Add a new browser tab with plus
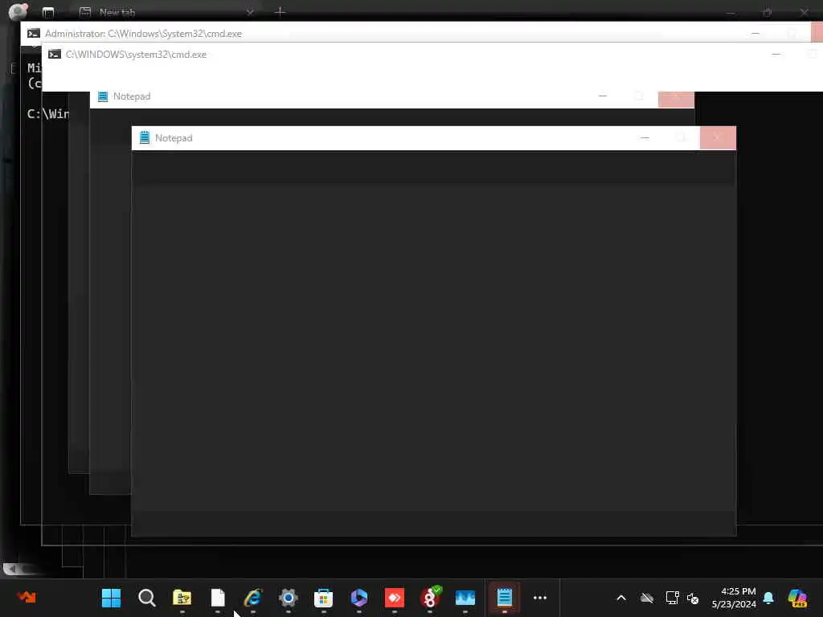823x617 pixels. [280, 11]
